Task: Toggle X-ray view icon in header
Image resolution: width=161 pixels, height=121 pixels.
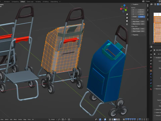Action: click(110, 119)
